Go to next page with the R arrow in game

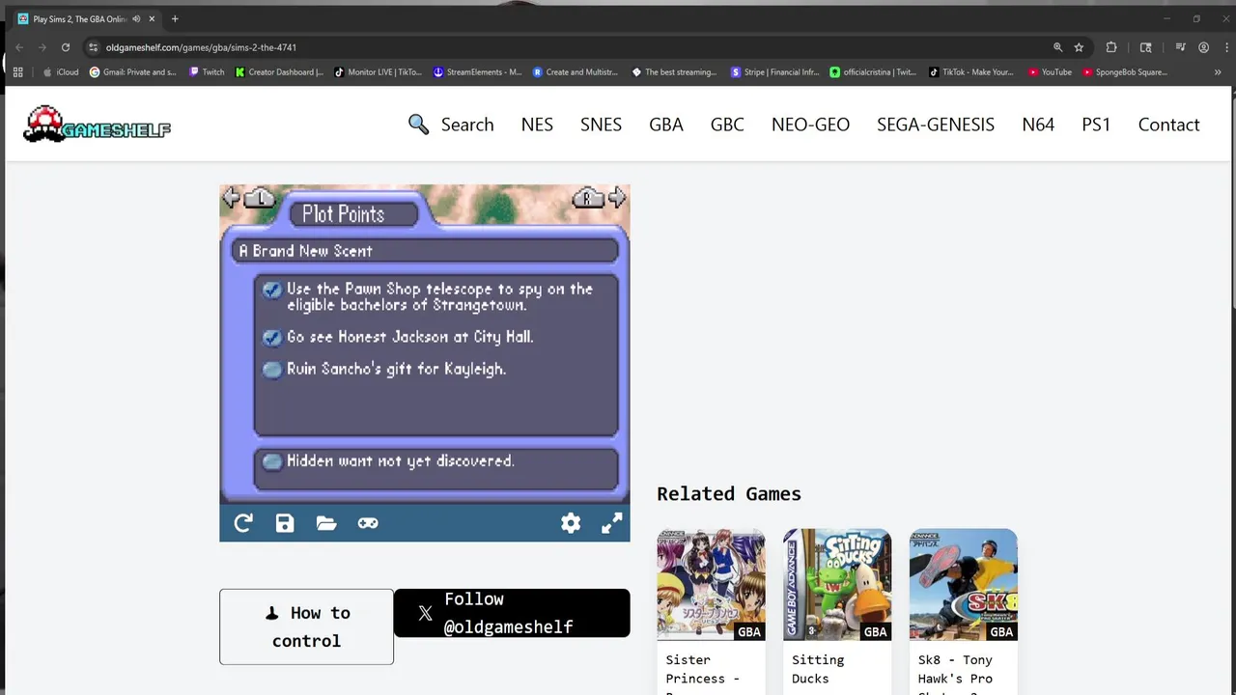pyautogui.click(x=600, y=199)
